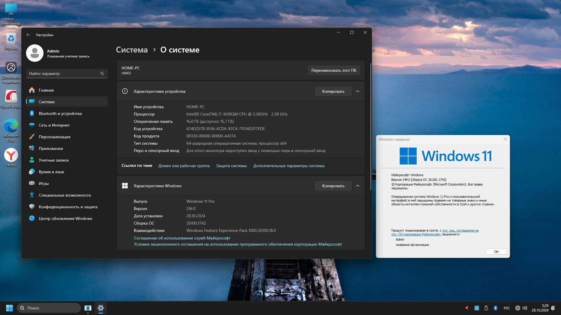561x315 pixels.
Task: Go to Персонализация section
Action: (54, 137)
